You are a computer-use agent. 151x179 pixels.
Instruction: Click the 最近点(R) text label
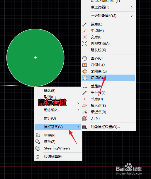coord(99,112)
